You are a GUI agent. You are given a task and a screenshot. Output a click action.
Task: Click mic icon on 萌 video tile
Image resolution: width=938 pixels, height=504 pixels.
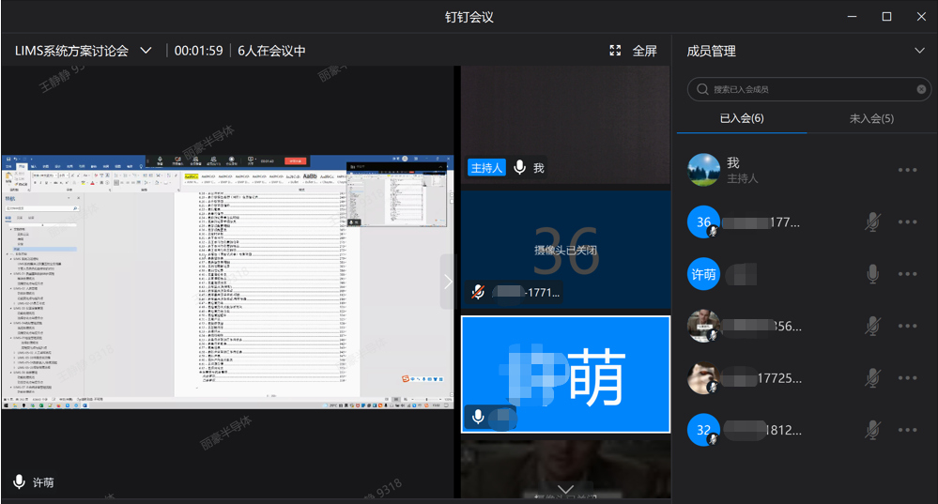click(x=478, y=417)
